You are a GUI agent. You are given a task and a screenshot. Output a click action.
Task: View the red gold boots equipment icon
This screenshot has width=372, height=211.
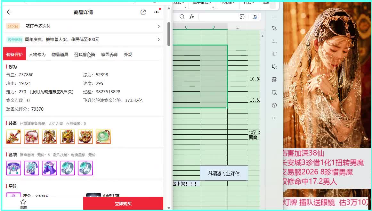coord(85,137)
